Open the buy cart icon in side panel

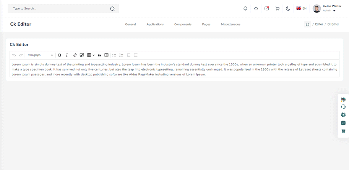(343, 131)
